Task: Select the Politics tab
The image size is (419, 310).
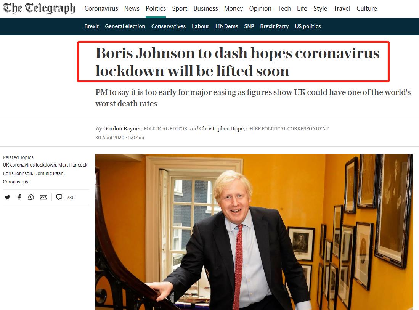Action: coord(156,8)
